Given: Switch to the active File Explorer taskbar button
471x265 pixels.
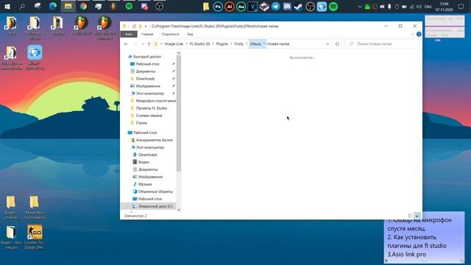Looking at the screenshot, I should 68,7.
